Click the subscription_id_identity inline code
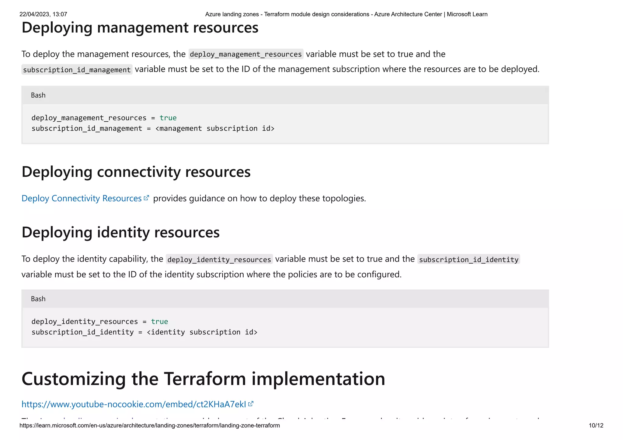This screenshot has height=440, width=623. [x=468, y=259]
